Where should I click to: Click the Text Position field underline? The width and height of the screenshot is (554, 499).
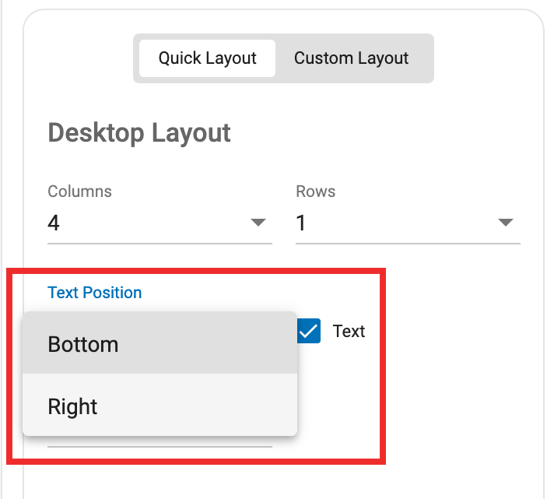pyautogui.click(x=160, y=447)
